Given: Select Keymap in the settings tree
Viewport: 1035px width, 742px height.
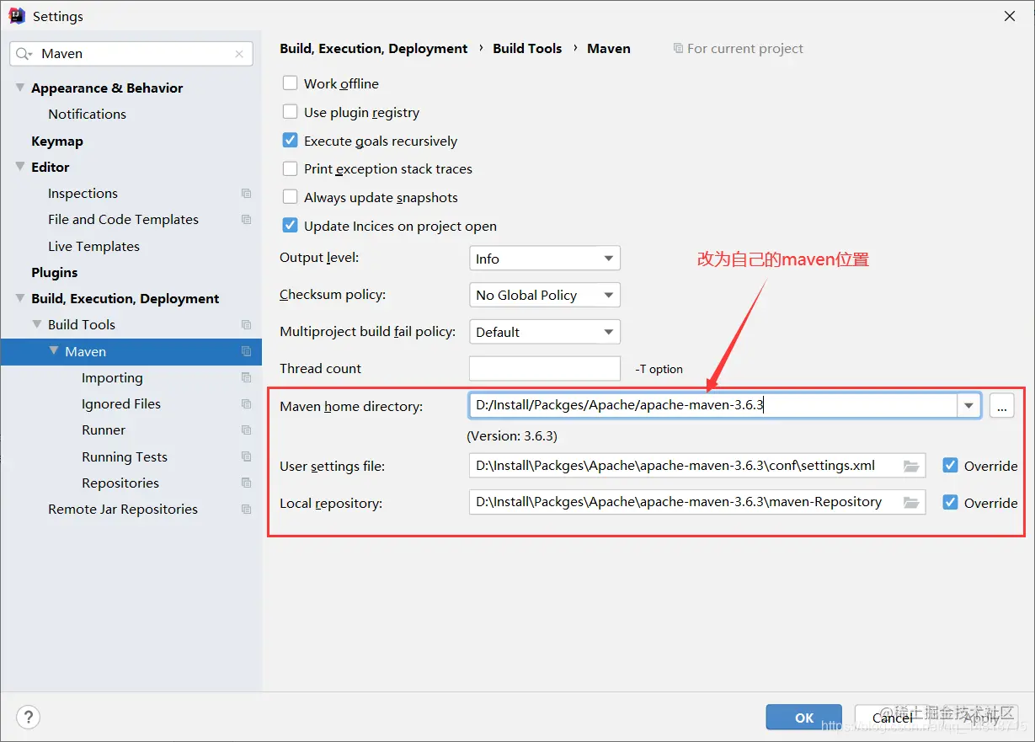Looking at the screenshot, I should pyautogui.click(x=57, y=141).
